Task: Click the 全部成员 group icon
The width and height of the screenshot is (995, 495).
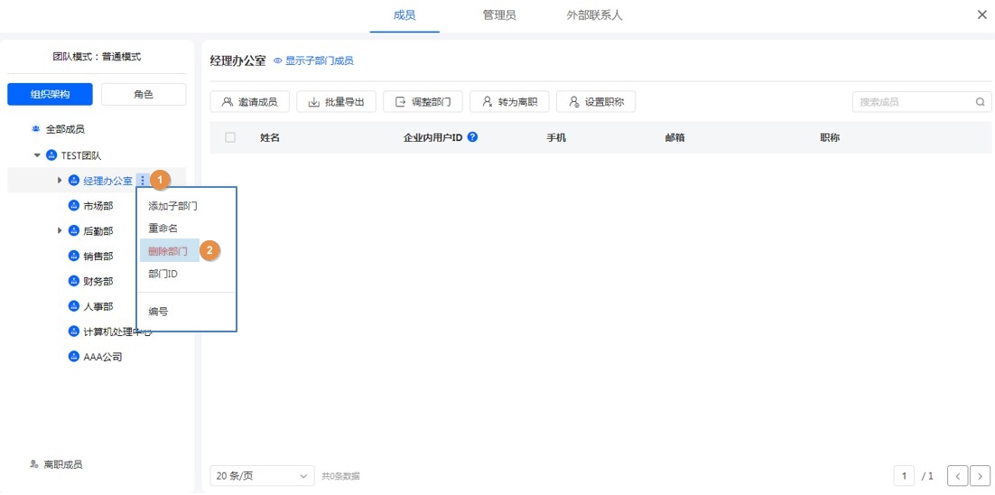Action: [x=36, y=130]
